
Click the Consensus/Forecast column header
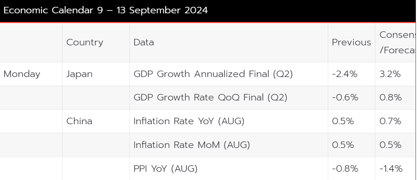pyautogui.click(x=398, y=42)
